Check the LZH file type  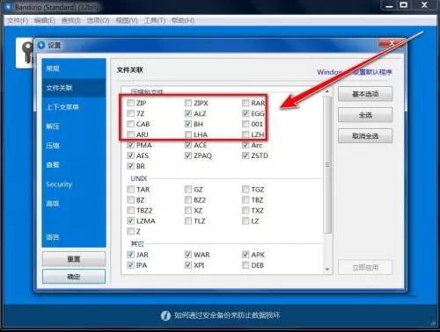coord(246,134)
